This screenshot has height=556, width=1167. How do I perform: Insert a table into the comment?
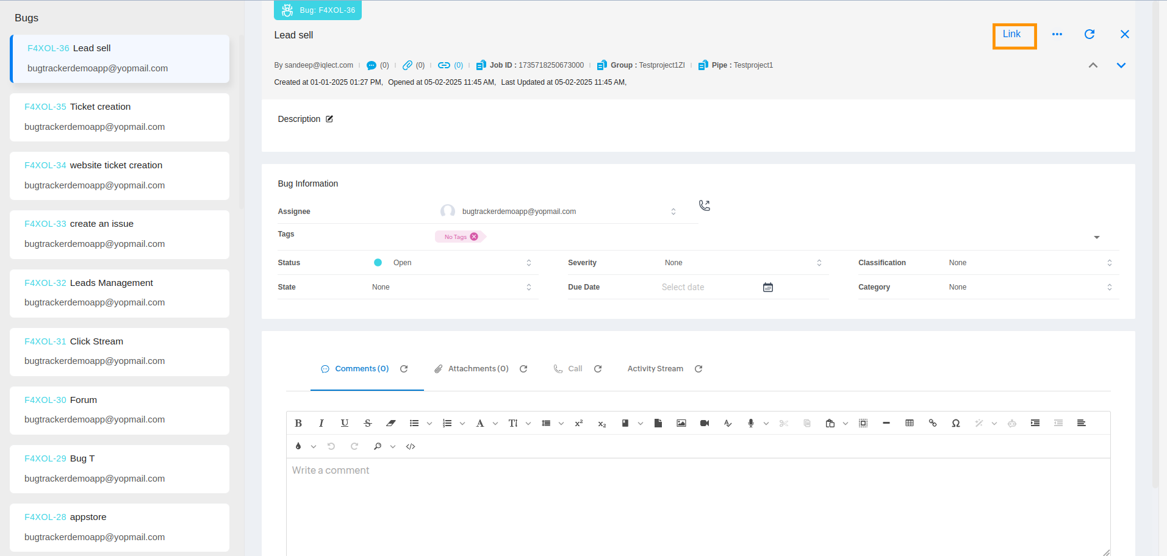click(x=910, y=423)
